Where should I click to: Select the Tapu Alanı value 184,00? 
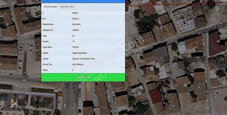click(75, 47)
